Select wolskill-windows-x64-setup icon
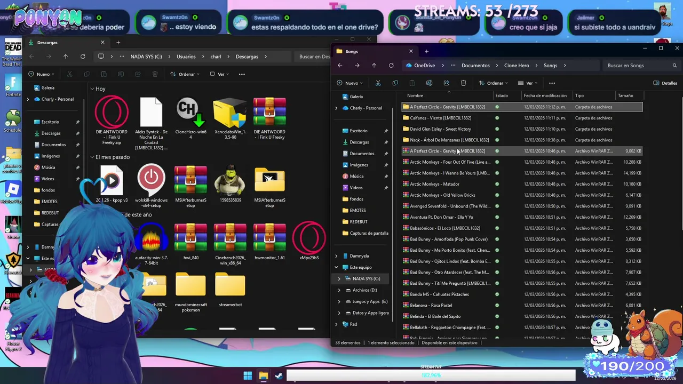Image resolution: width=683 pixels, height=384 pixels. [151, 187]
